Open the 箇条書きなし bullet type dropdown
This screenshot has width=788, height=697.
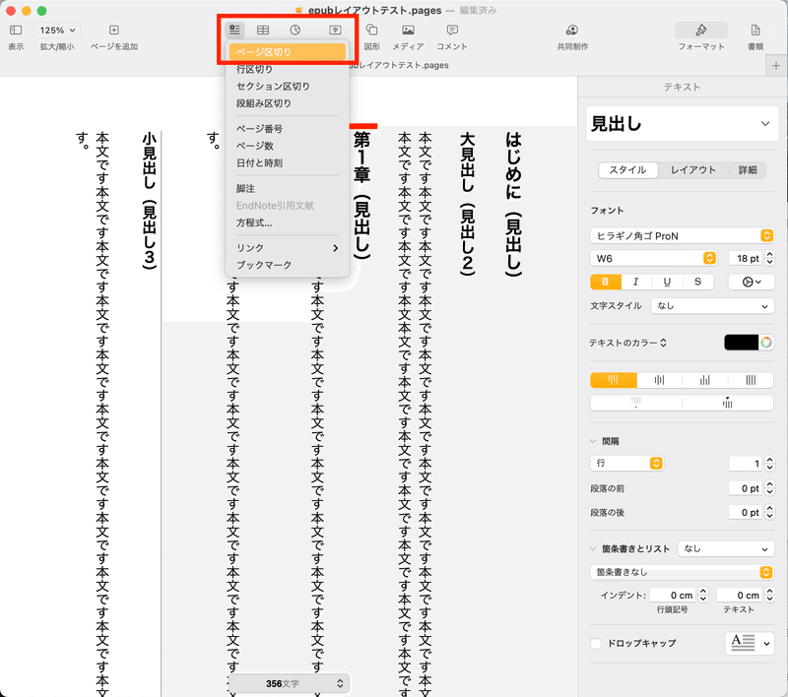(682, 572)
